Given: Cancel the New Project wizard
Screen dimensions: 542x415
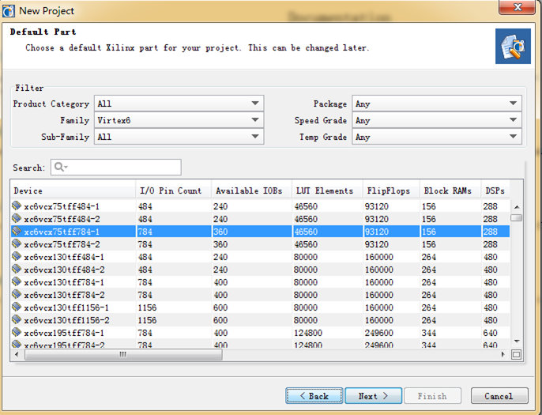Looking at the screenshot, I should point(499,395).
